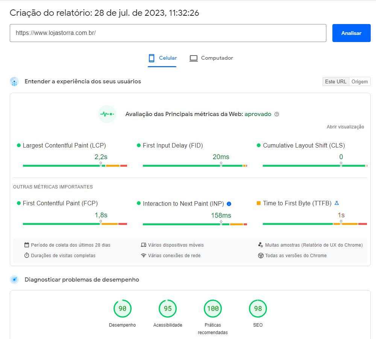Click the Core Web Vitals pulse icon
This screenshot has width=376, height=339.
107,114
